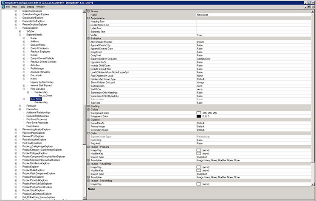Screen dimensions: 316x201
Task: Expand the Contact Points tree node
Action: tap(24, 45)
